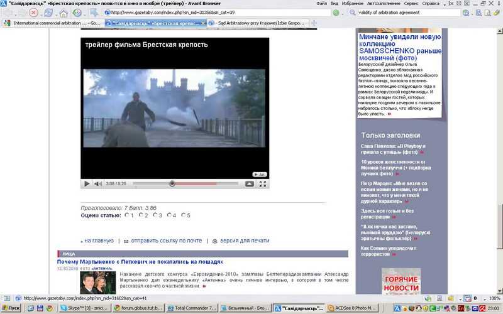The width and height of the screenshot is (503, 314).
Task: Open Минчане увидели новую коллекцию SAMOSCHENKO headline
Action: [x=400, y=48]
